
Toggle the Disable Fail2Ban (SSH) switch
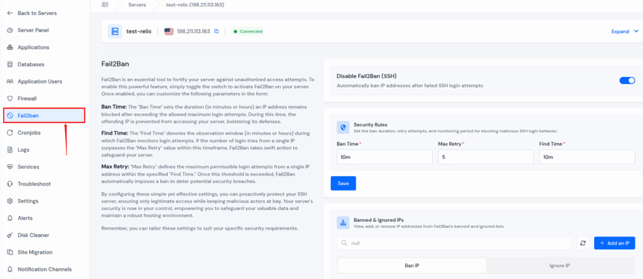click(627, 80)
